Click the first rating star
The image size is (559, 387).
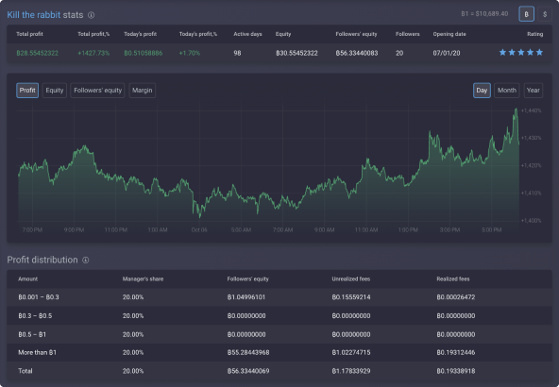click(502, 53)
